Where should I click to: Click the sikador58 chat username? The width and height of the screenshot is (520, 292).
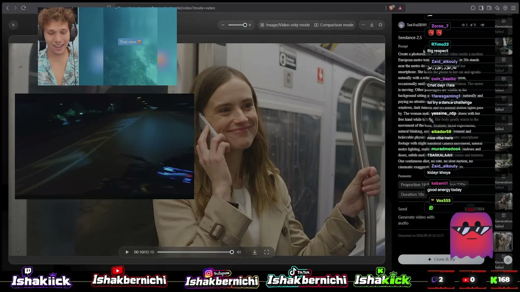pyautogui.click(x=441, y=131)
